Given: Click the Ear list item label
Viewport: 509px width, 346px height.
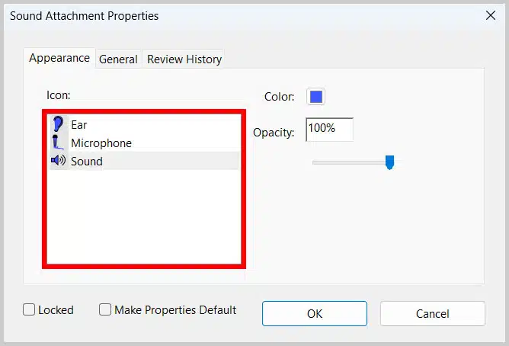Looking at the screenshot, I should coord(84,124).
